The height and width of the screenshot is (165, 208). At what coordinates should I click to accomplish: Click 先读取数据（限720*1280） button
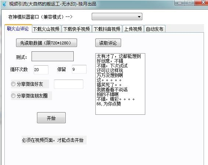click(47, 43)
